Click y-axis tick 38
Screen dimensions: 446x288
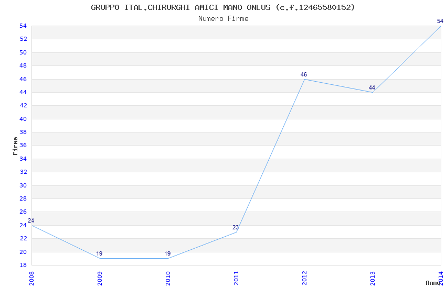pos(23,132)
